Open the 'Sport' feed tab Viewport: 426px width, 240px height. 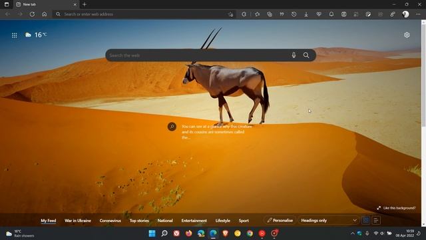point(244,221)
